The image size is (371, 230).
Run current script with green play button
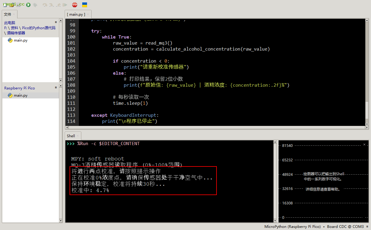coord(28,5)
